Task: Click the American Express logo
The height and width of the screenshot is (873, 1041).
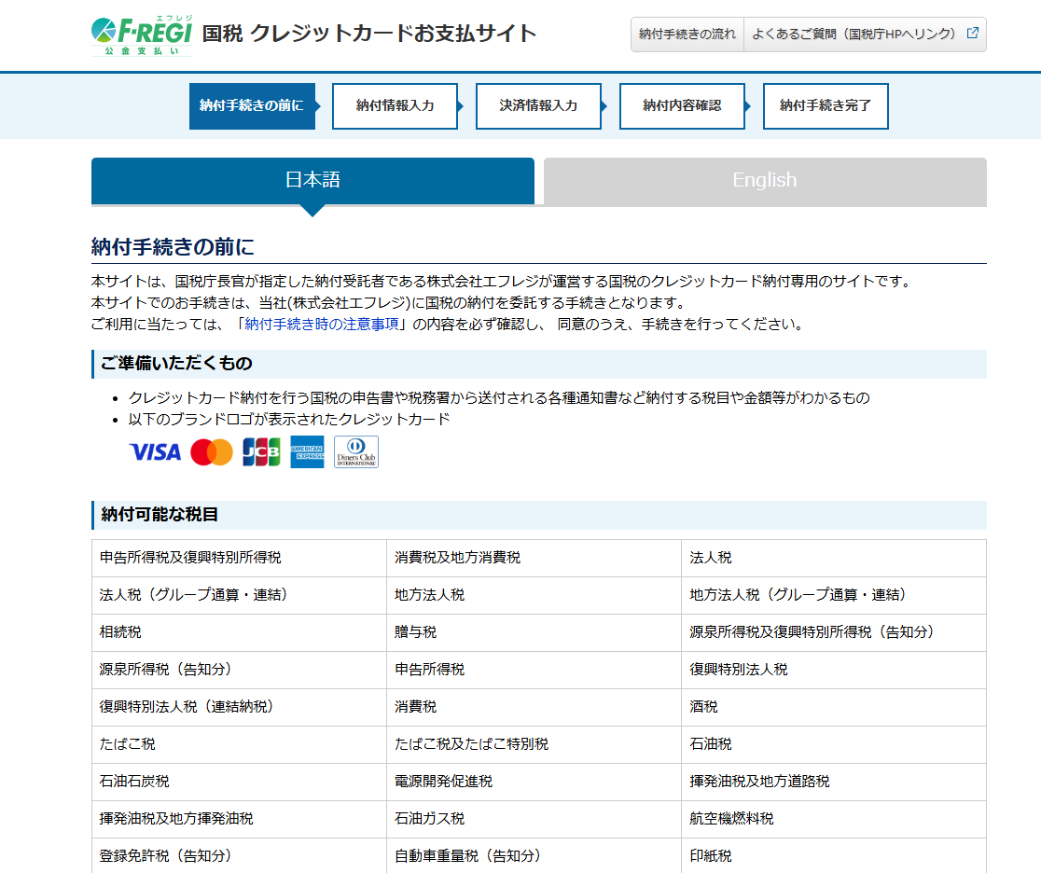Action: [x=307, y=452]
